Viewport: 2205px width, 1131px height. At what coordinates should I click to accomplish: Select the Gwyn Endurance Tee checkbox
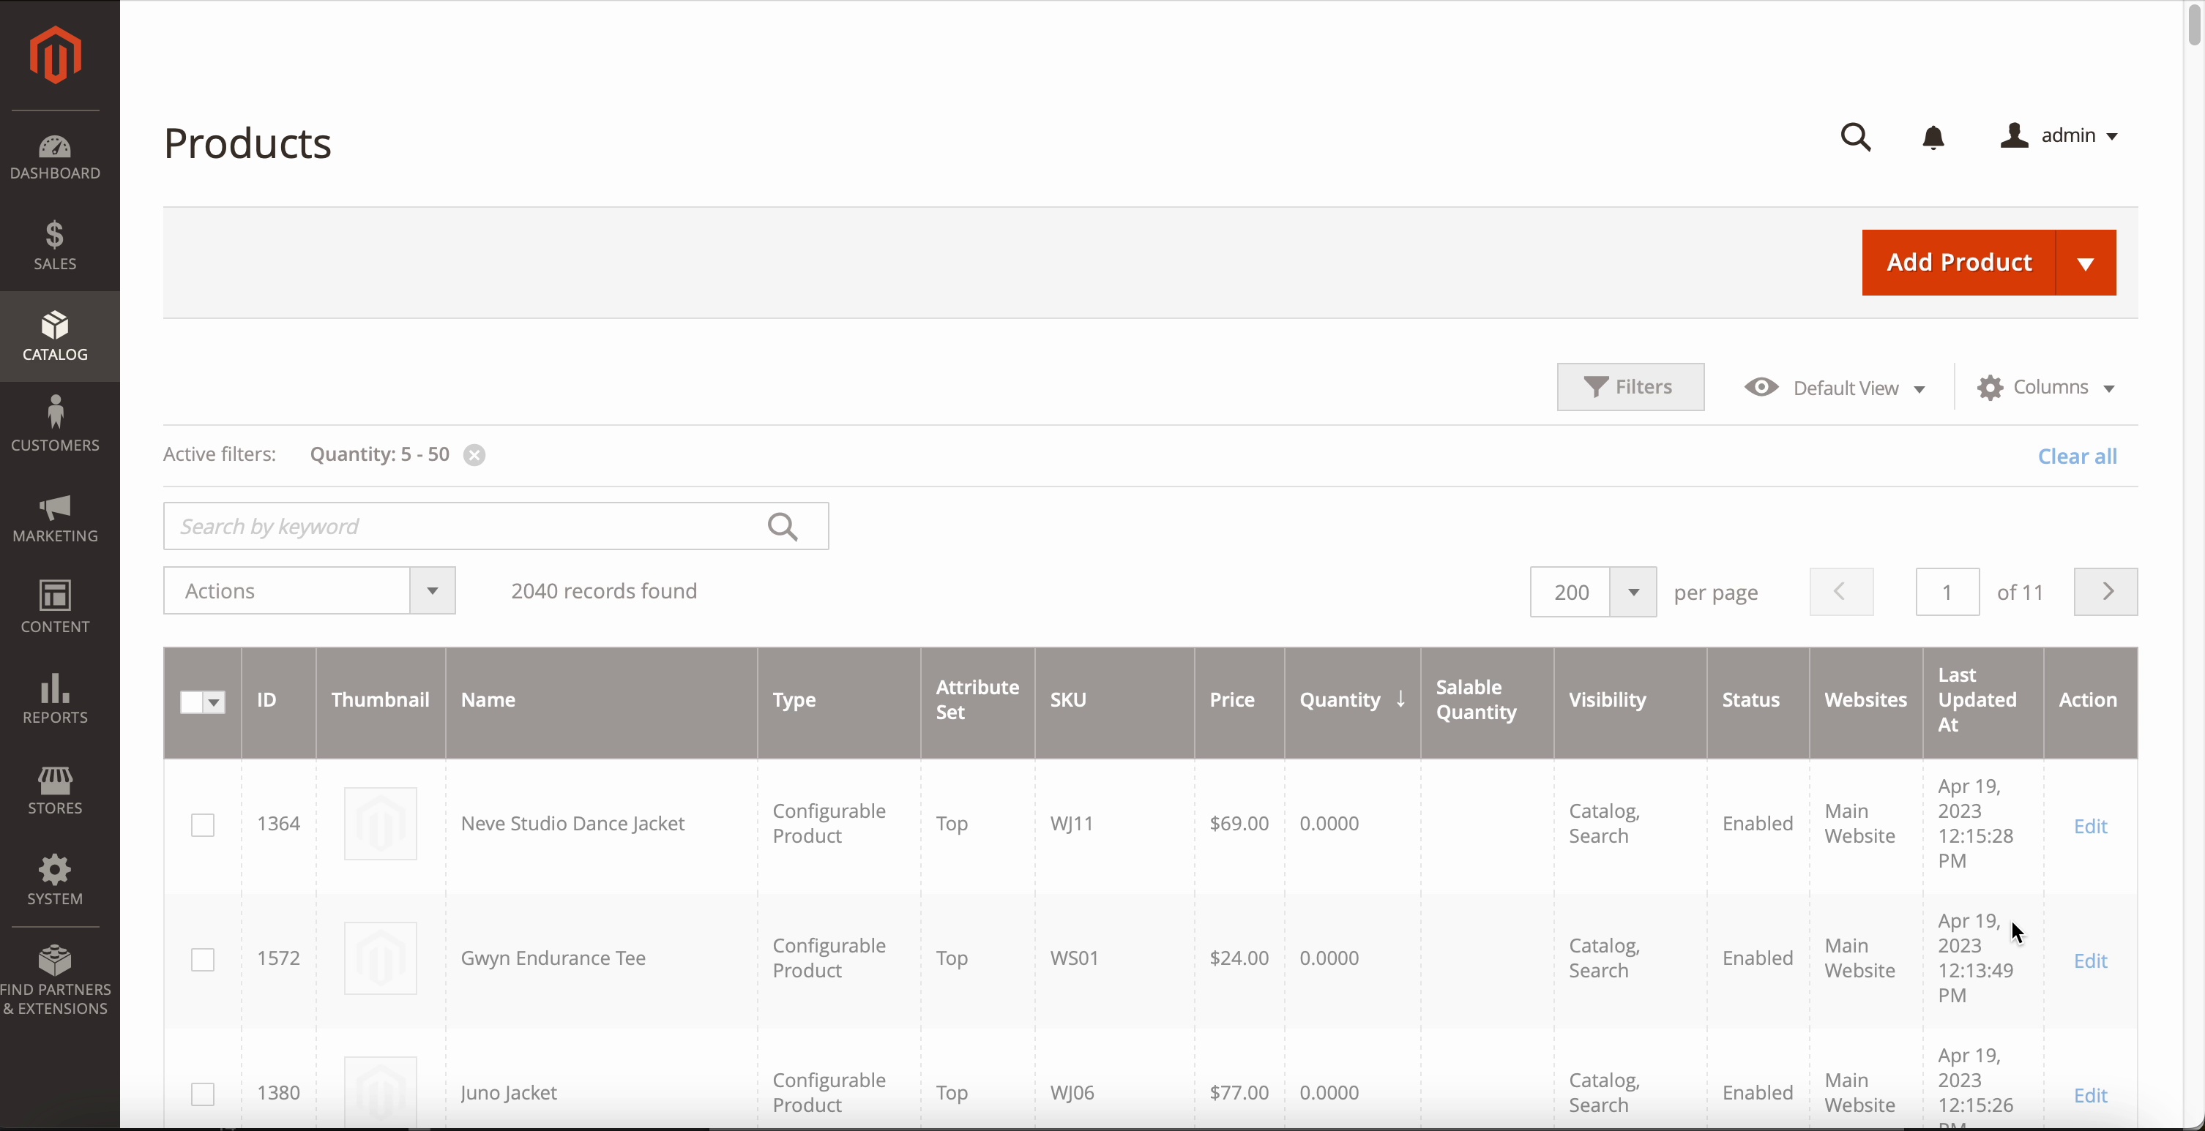[x=203, y=960]
